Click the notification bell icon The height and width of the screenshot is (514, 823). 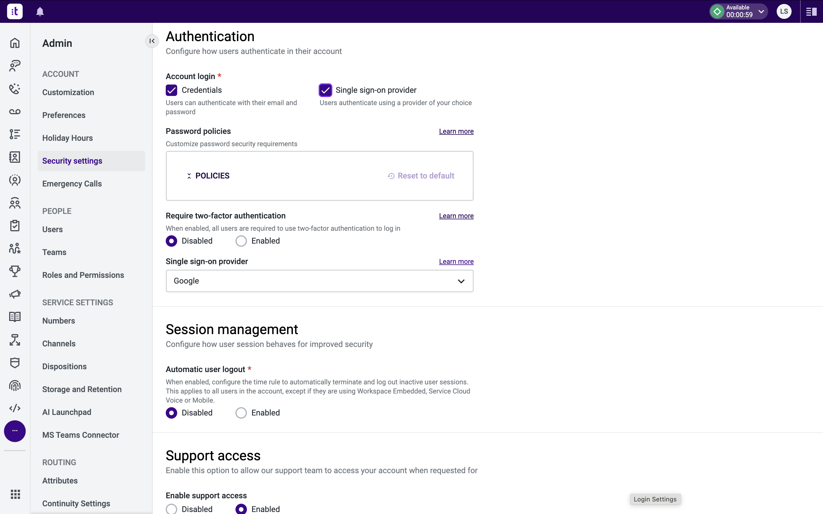pos(40,11)
